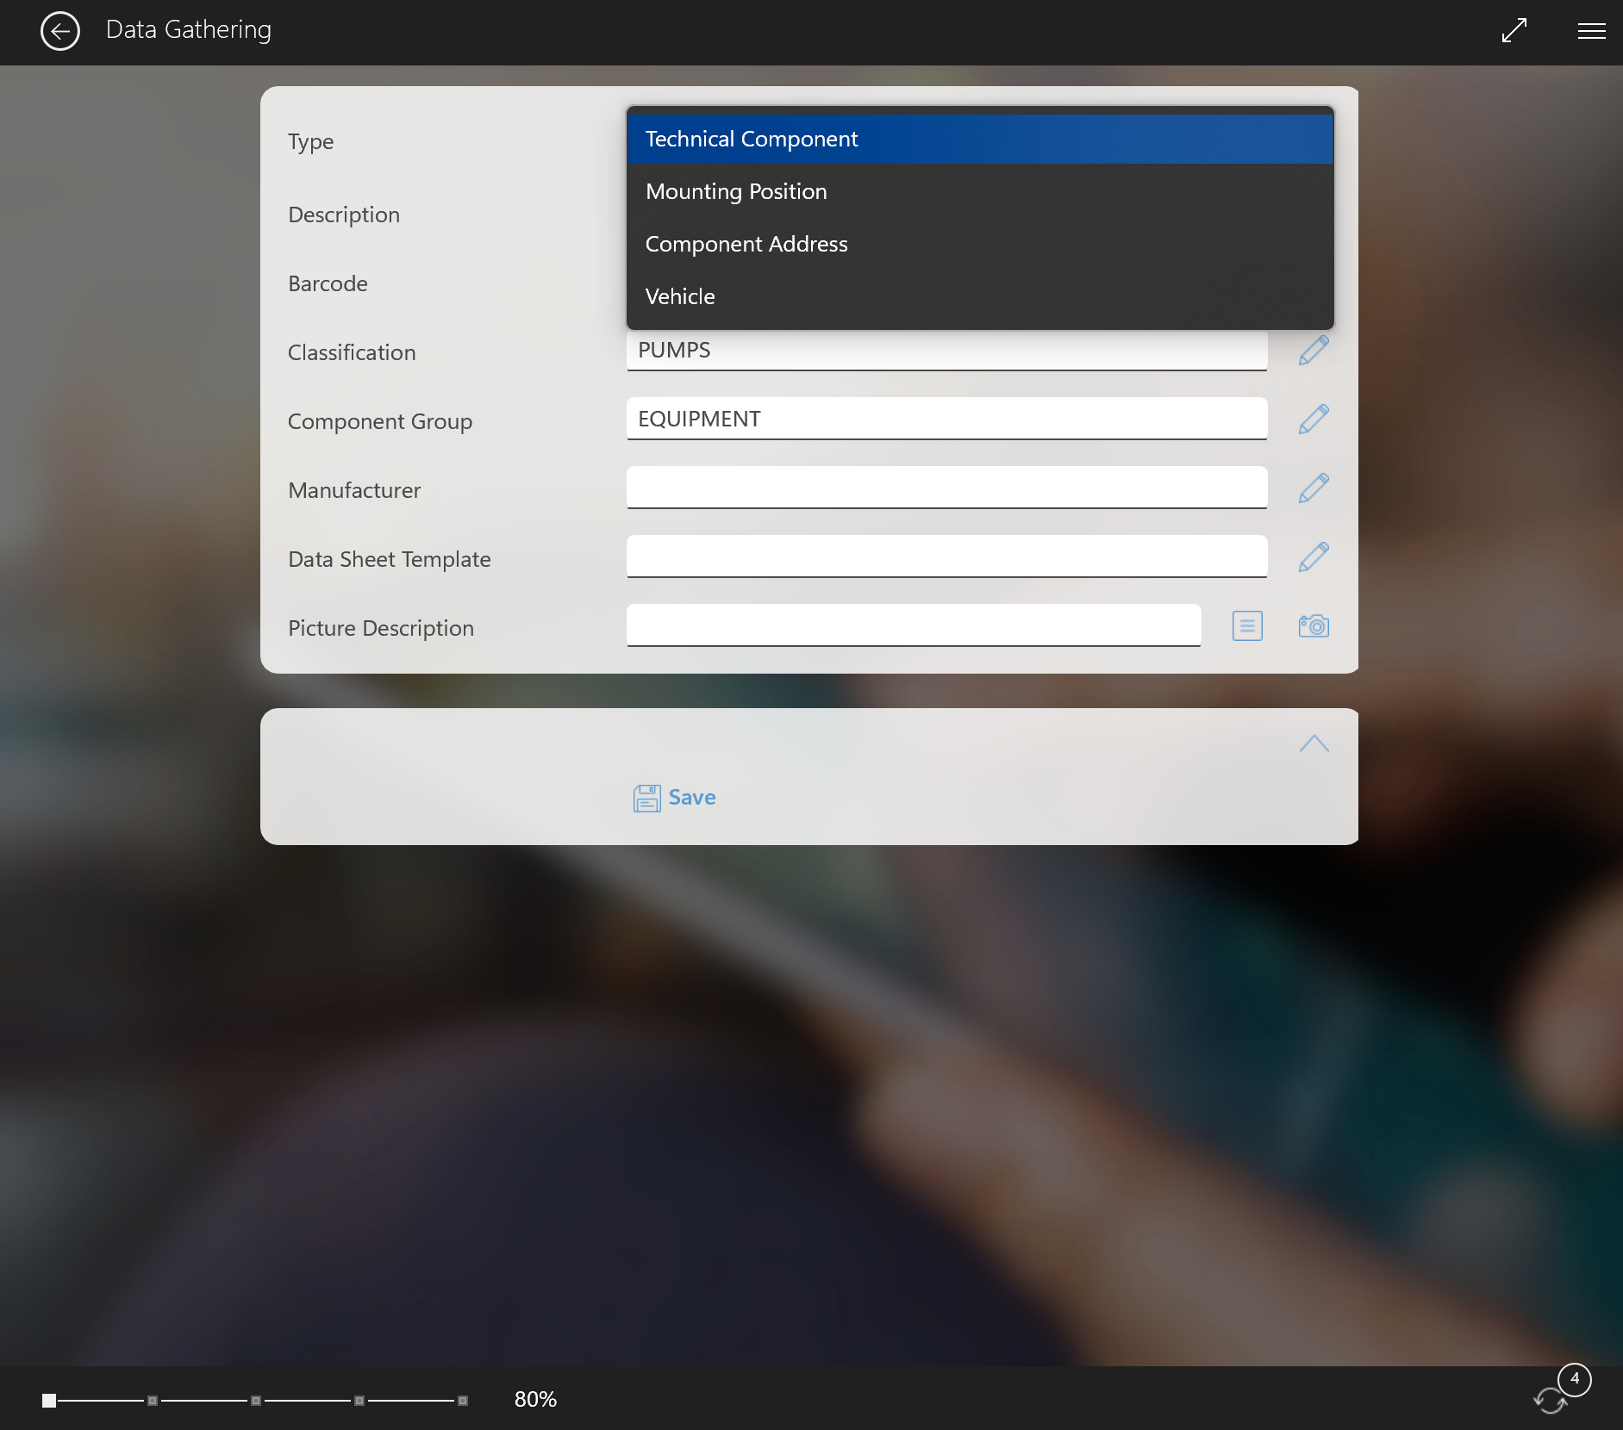
Task: Edit Classification with its pencil icon
Action: 1314,351
